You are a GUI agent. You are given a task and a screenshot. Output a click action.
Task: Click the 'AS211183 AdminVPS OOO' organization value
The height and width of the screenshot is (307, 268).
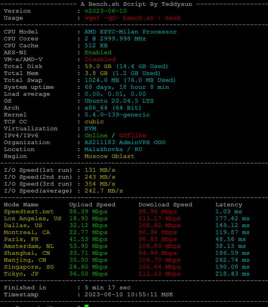(x=125, y=143)
